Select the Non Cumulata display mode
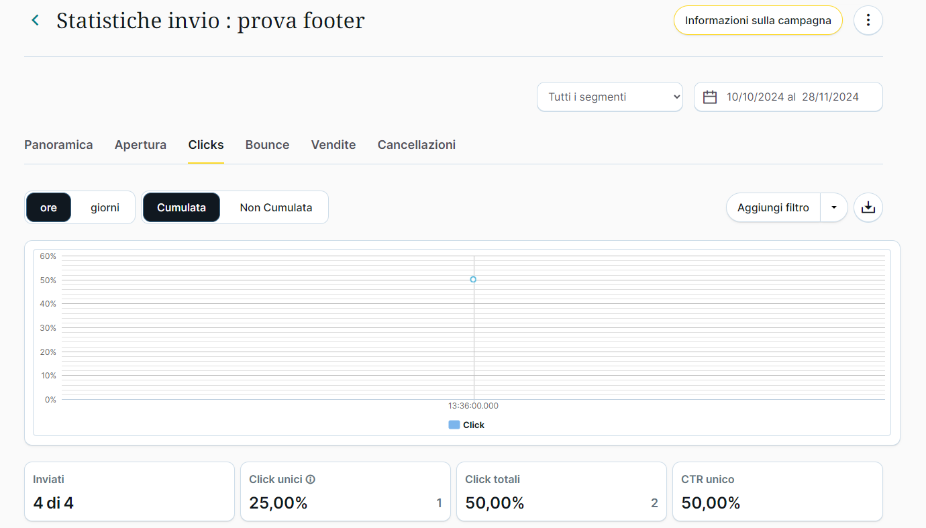Screen dimensions: 926x528 click(276, 207)
